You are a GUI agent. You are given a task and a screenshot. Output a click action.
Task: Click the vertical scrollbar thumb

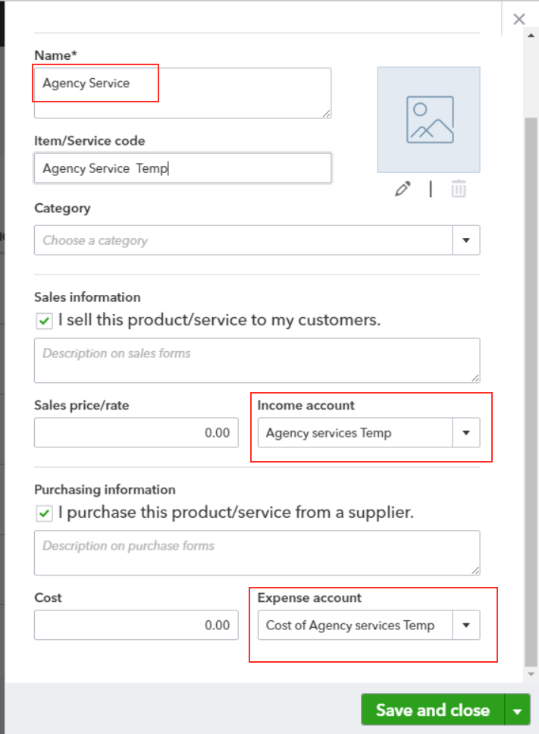[531, 391]
